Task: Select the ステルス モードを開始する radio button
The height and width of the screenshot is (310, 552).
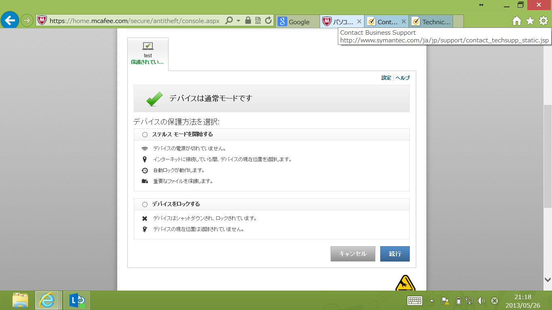Action: [x=145, y=135]
